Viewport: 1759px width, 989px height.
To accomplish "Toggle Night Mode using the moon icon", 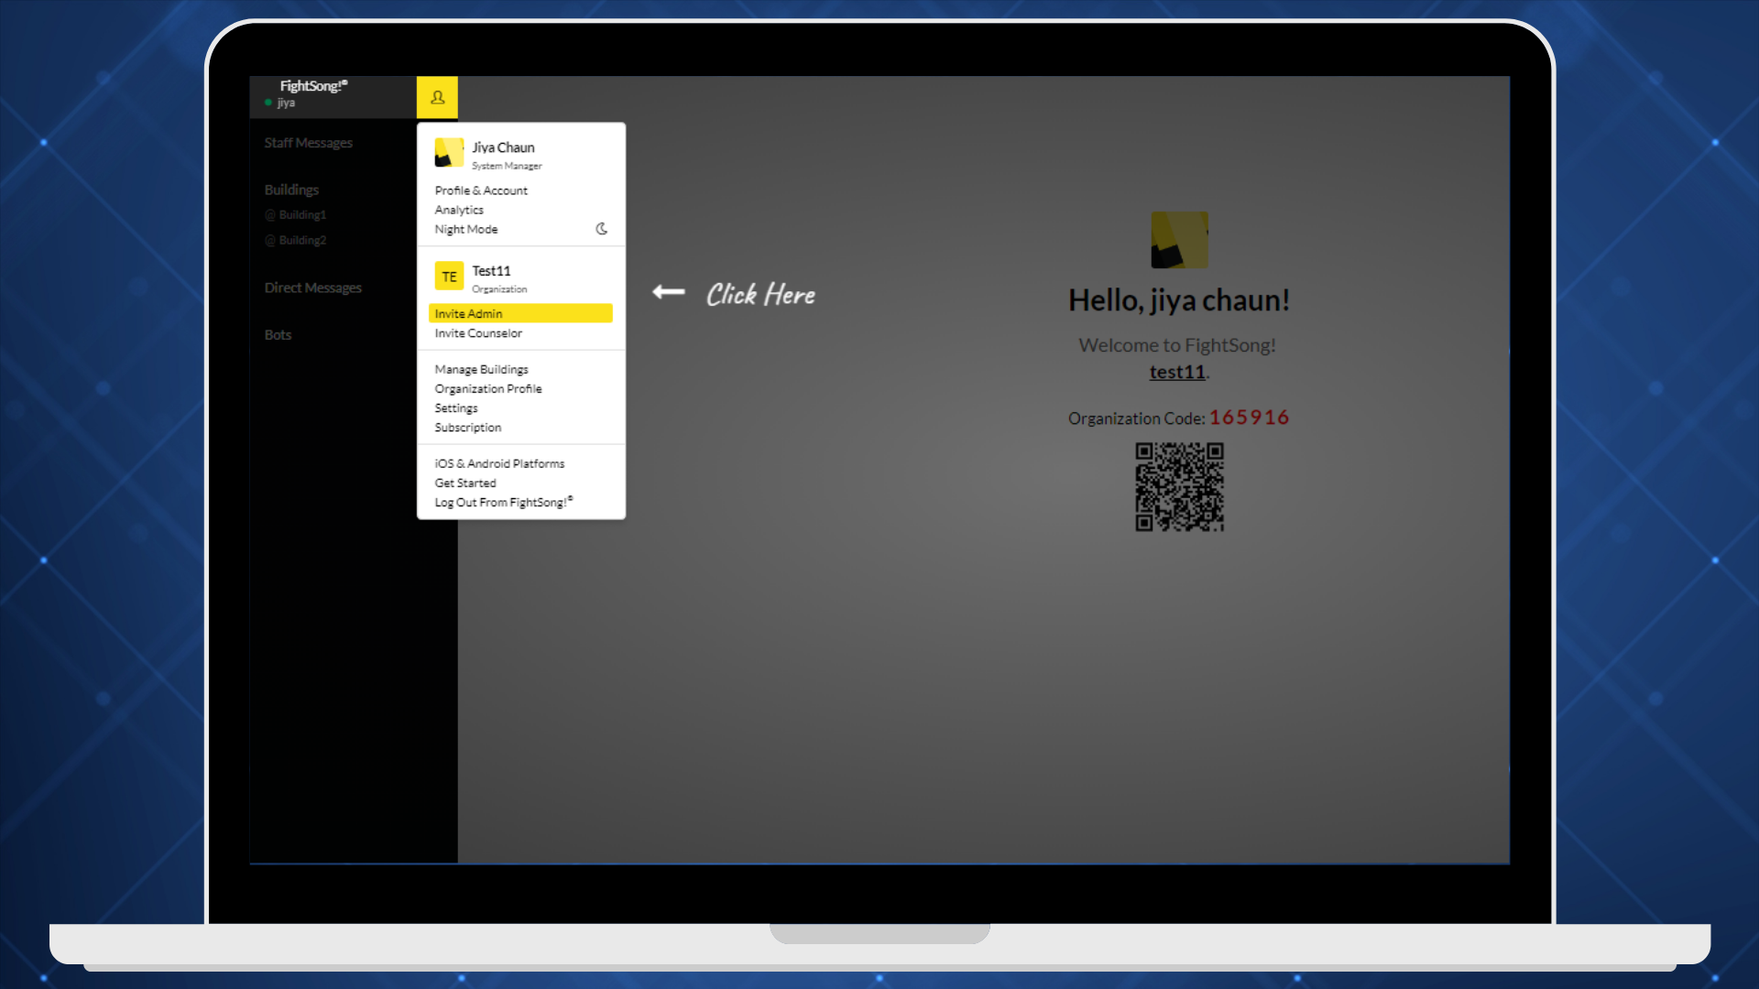I will 601,229.
